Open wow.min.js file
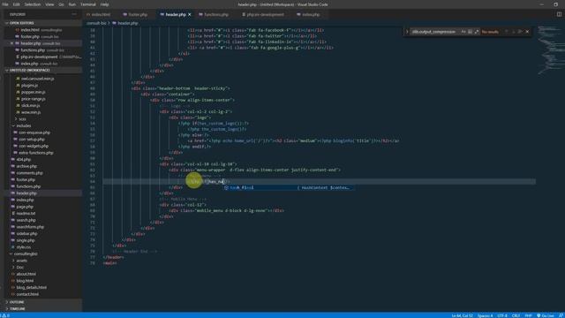Viewport: 565px width, 318px height. [31, 112]
